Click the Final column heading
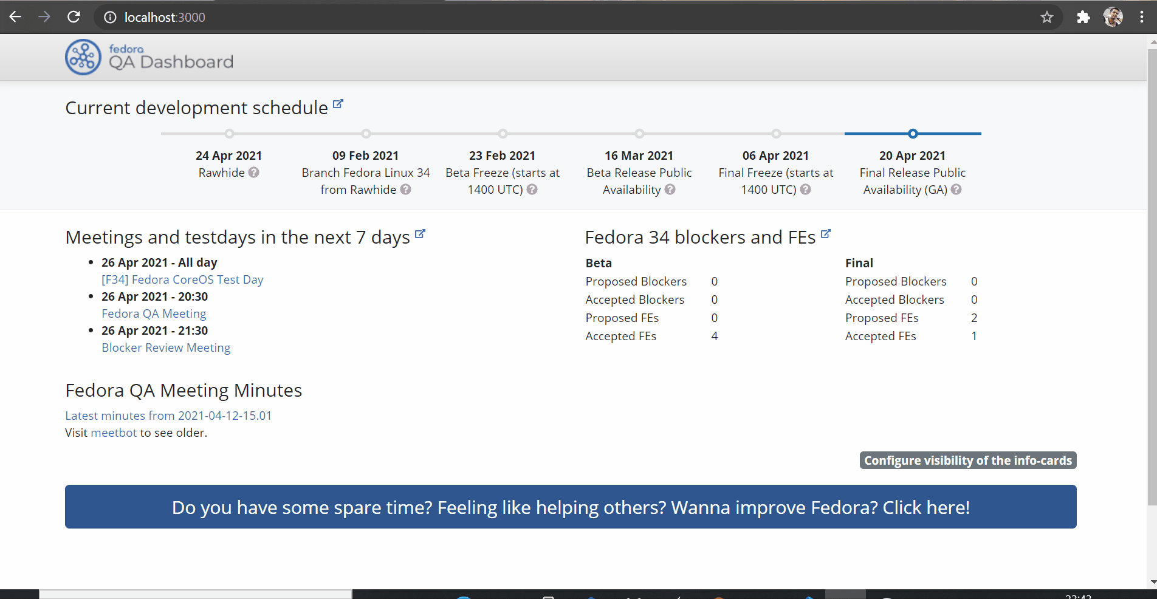The image size is (1157, 599). pyautogui.click(x=859, y=263)
